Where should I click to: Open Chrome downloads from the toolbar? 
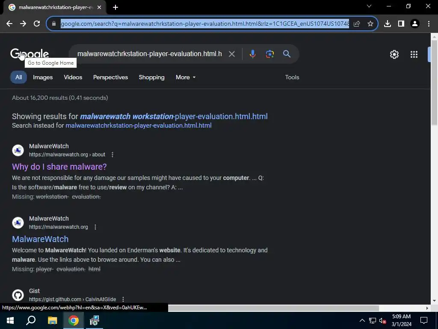click(x=388, y=24)
